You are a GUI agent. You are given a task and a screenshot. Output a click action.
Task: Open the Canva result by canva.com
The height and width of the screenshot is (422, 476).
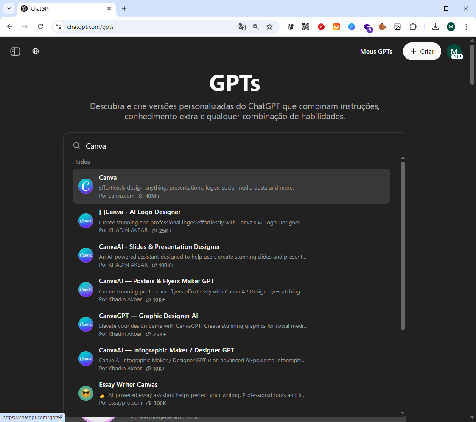click(232, 186)
